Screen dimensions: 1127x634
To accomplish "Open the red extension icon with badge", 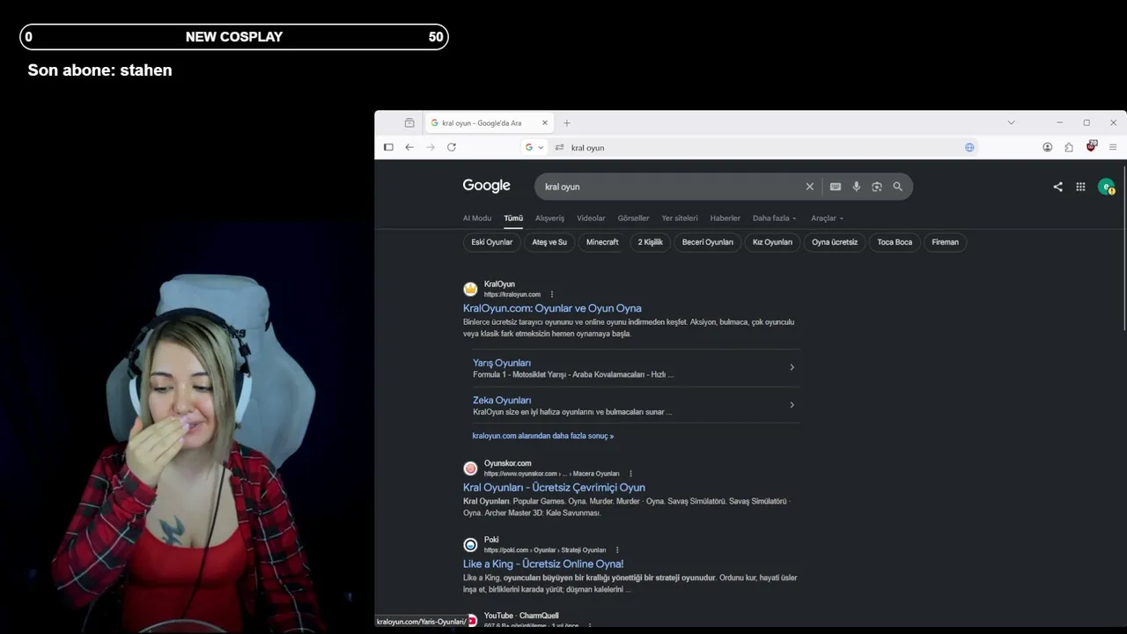I will (1091, 146).
